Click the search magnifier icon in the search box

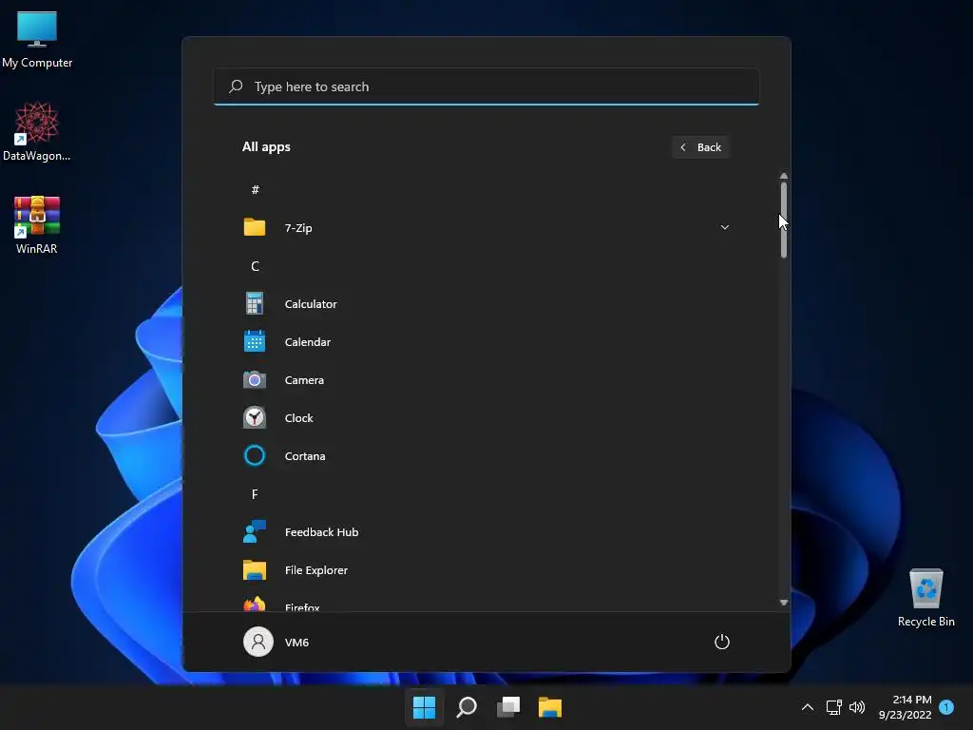[x=236, y=86]
